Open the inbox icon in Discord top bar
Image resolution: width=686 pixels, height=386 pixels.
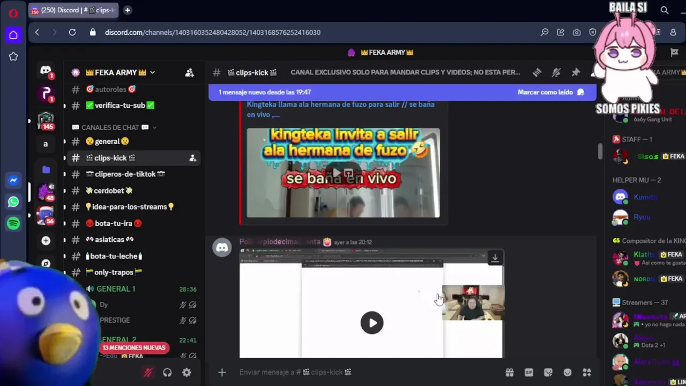674,52
